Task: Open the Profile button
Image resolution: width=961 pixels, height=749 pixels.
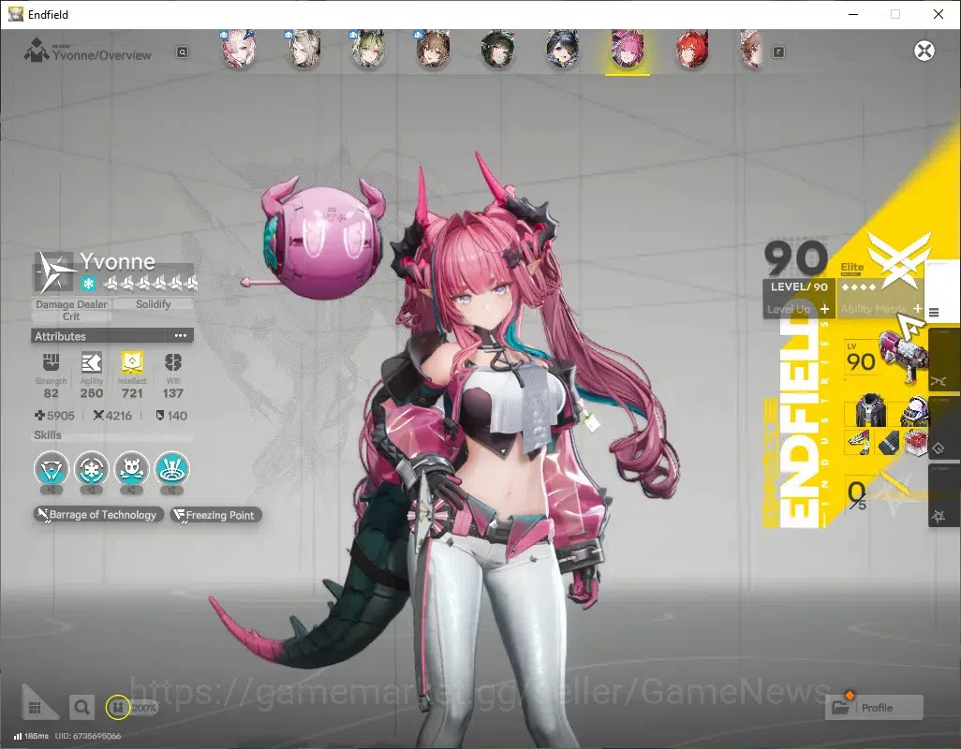Action: point(875,708)
